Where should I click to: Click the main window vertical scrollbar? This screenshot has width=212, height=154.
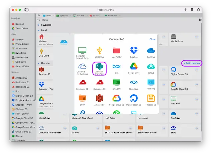coord(201,77)
